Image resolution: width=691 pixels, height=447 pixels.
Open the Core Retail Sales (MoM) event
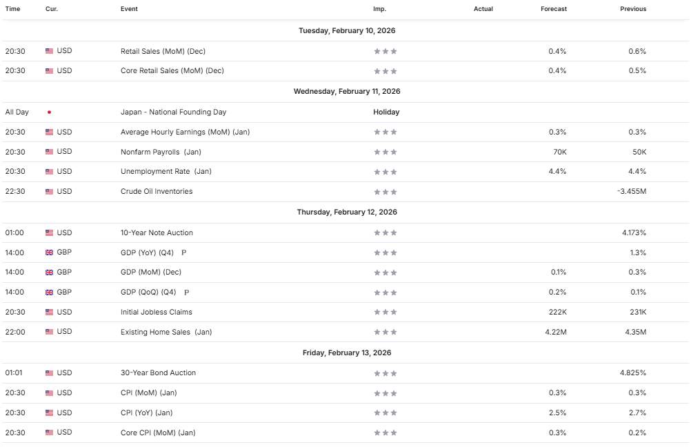pyautogui.click(x=172, y=70)
